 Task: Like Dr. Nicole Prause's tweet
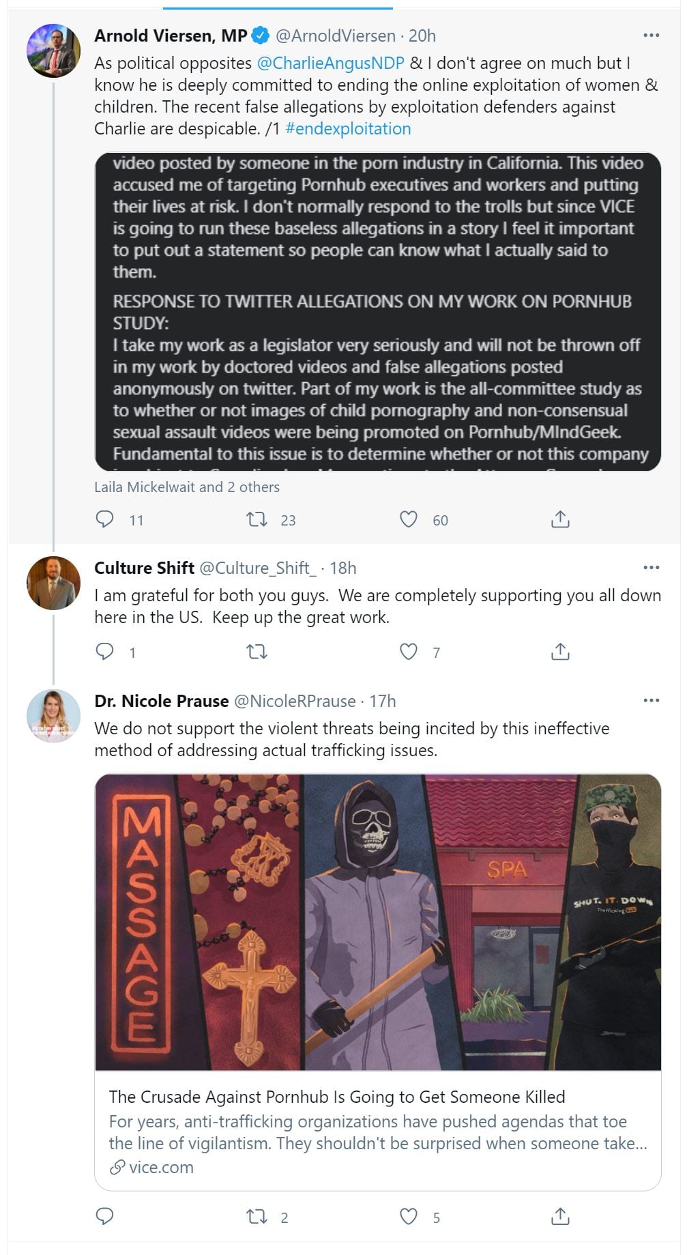pos(408,1216)
